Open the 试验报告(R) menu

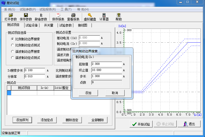[48, 9]
